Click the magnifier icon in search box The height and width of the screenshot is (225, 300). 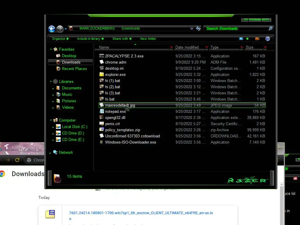coord(270,28)
